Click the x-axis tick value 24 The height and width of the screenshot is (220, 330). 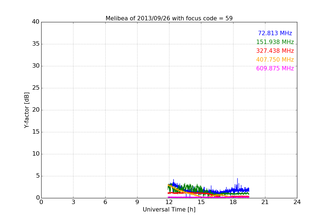tap(297, 202)
